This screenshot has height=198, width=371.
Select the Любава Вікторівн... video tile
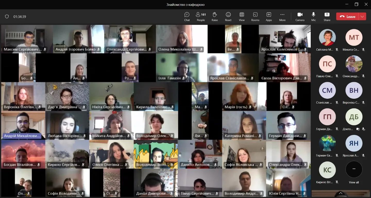pos(68,125)
